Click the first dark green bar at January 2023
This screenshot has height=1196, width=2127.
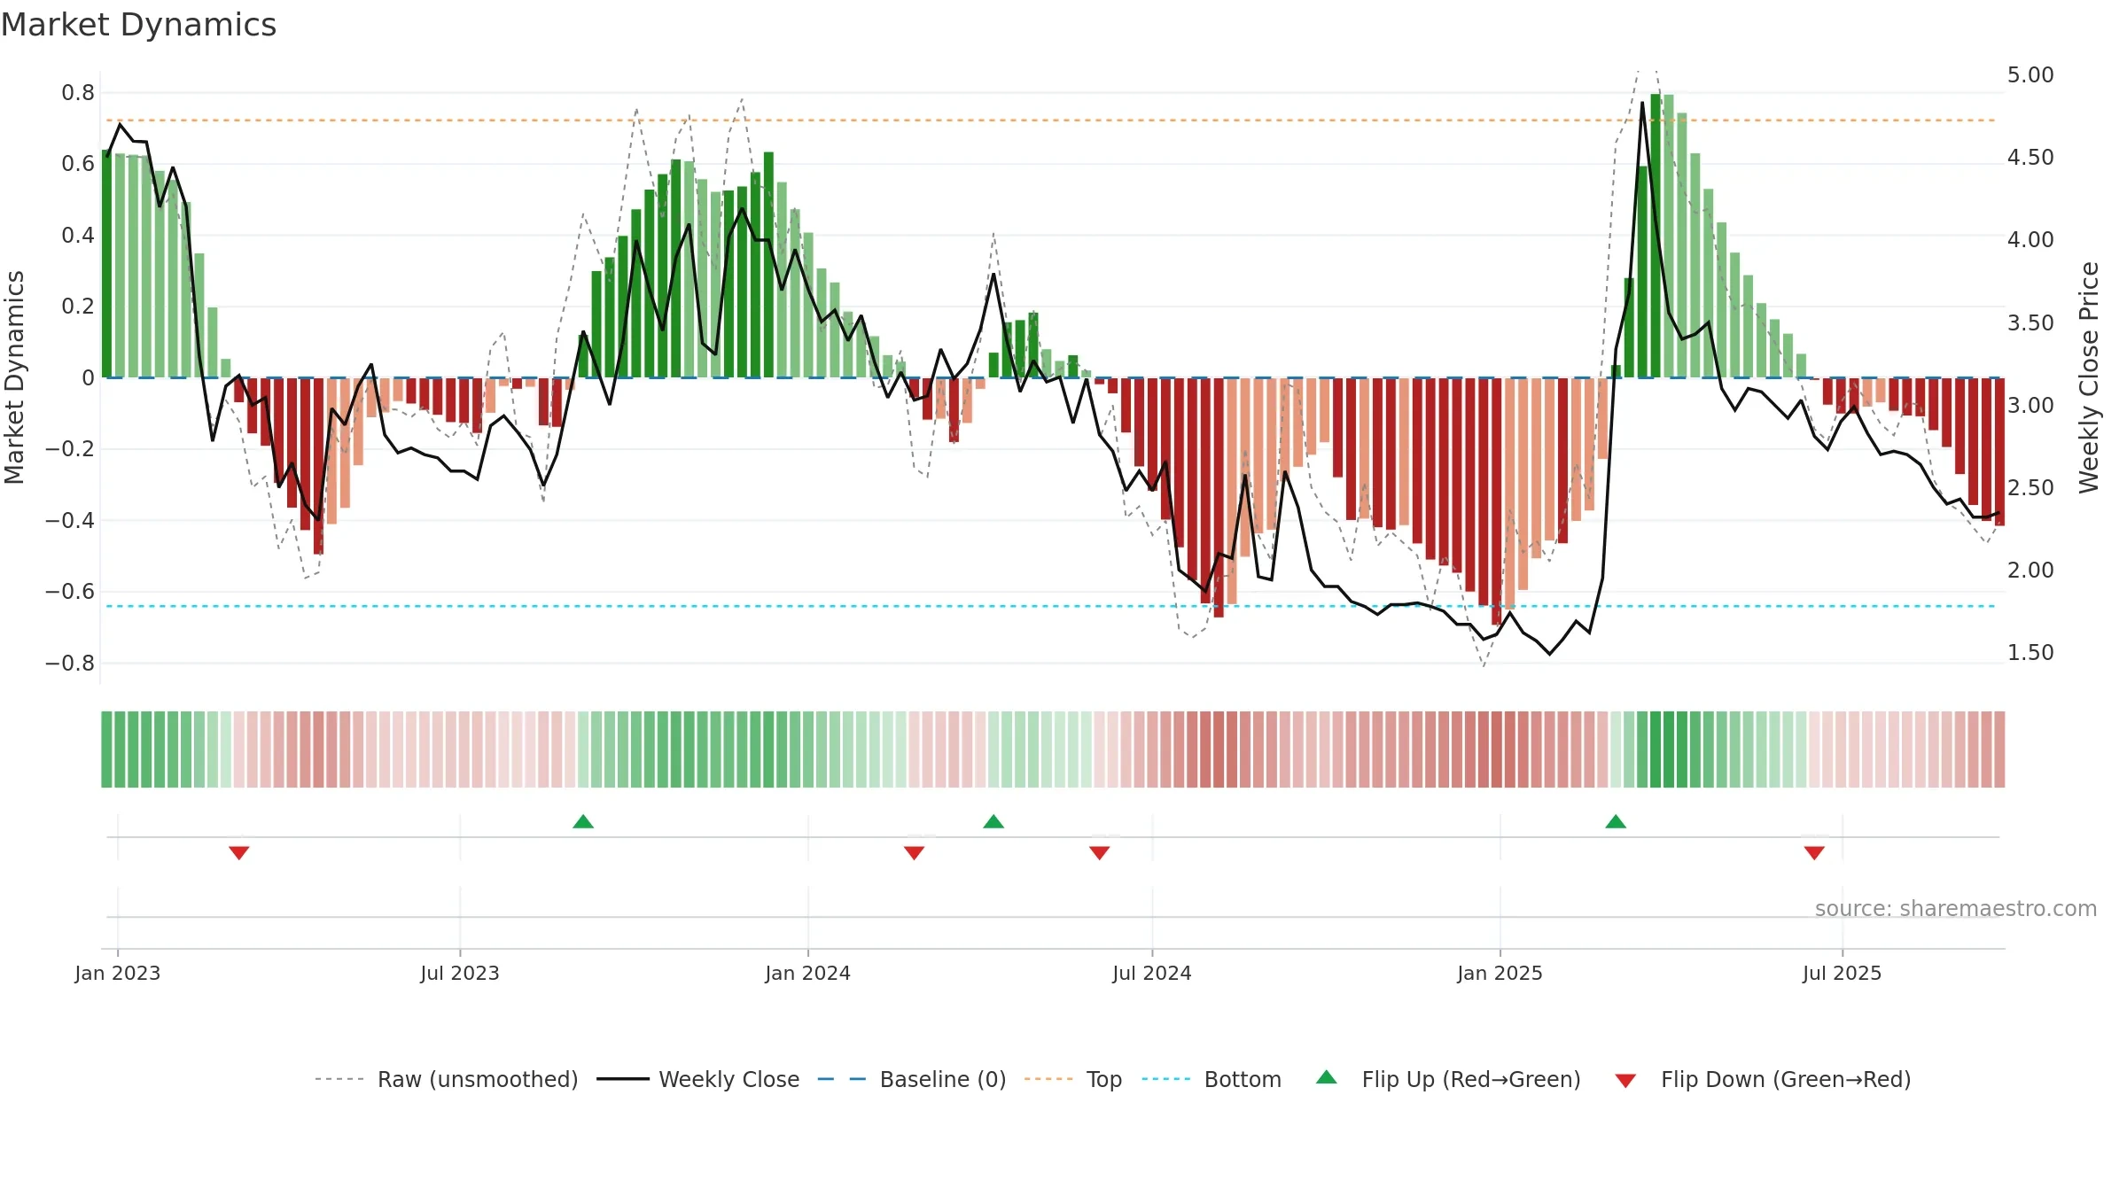coord(107,264)
